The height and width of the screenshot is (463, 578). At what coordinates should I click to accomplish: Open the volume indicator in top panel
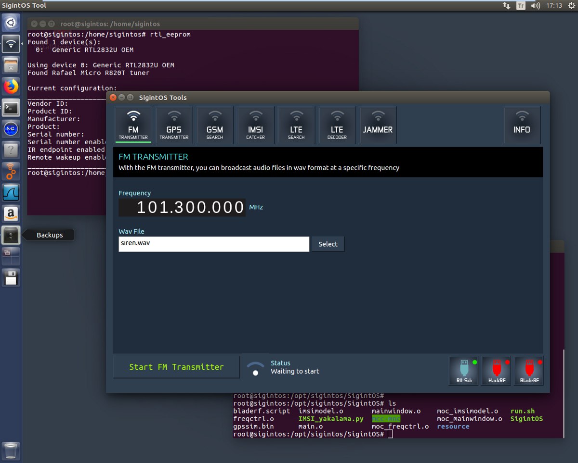coord(535,6)
